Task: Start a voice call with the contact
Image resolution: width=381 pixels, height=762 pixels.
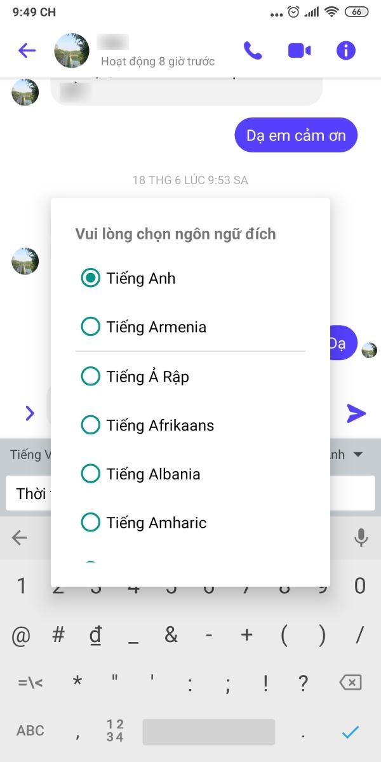Action: click(253, 50)
